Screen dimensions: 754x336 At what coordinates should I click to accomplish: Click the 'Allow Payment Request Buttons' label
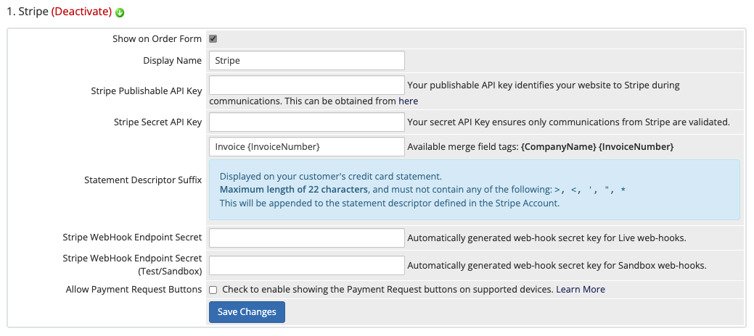coord(134,290)
